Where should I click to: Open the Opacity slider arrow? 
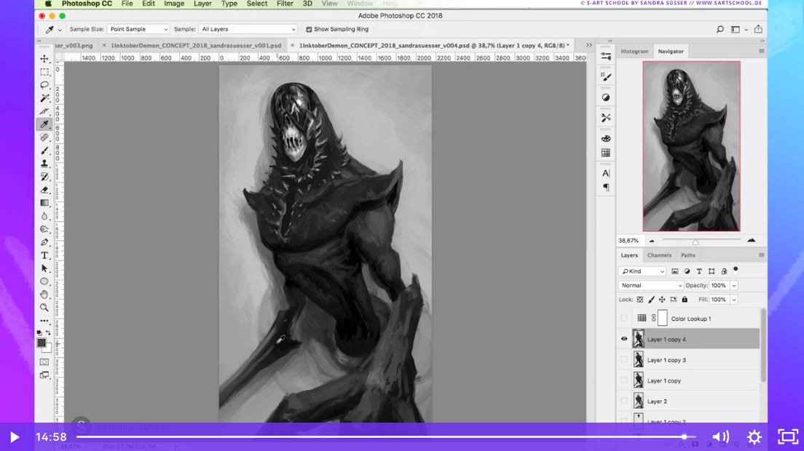coord(734,286)
